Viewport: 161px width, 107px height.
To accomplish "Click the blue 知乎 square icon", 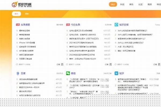I will [x=116, y=73].
